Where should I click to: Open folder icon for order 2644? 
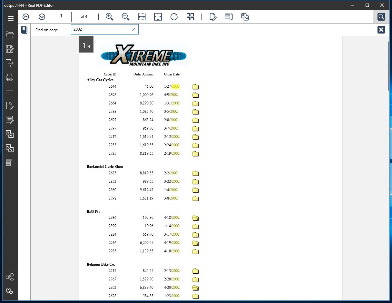coord(195,87)
